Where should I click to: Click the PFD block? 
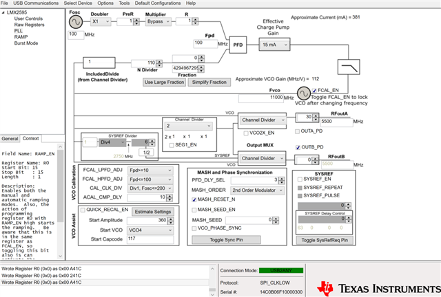point(238,45)
